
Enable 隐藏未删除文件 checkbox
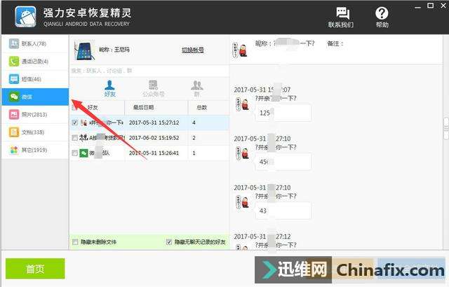[x=76, y=242]
